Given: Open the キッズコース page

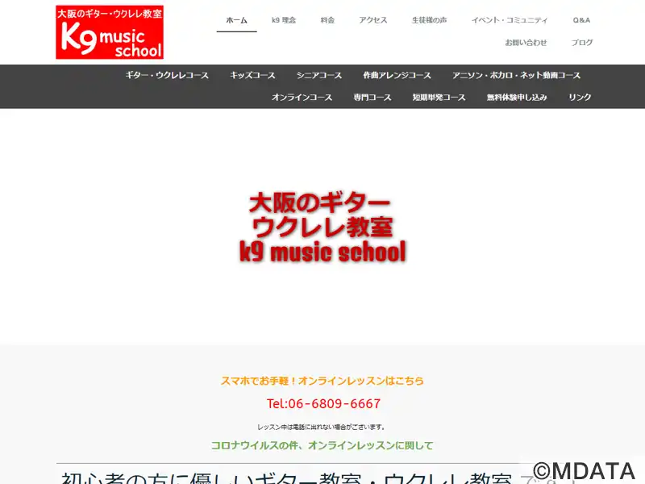Looking at the screenshot, I should 252,75.
